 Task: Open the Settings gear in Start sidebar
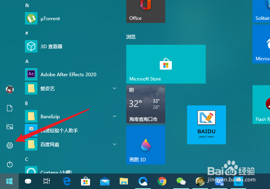pyautogui.click(x=10, y=145)
